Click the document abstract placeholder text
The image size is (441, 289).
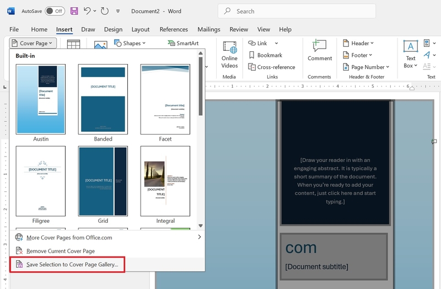coord(335,181)
